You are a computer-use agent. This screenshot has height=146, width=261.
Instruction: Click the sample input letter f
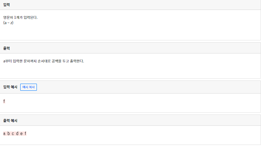[x=4, y=101]
